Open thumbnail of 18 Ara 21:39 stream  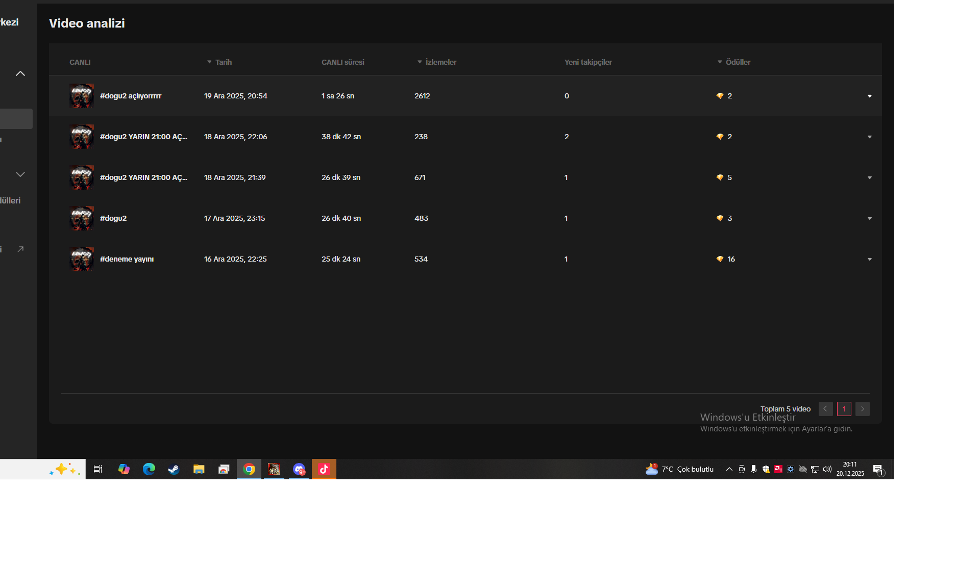pos(82,177)
